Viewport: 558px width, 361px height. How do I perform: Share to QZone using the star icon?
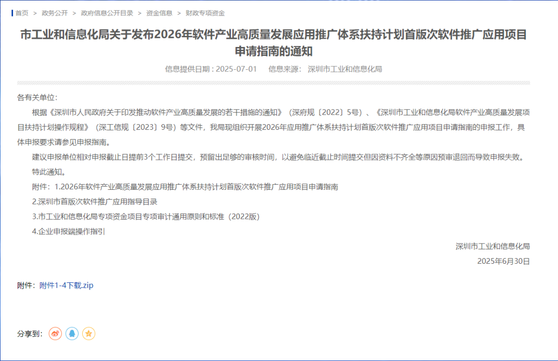point(89,334)
